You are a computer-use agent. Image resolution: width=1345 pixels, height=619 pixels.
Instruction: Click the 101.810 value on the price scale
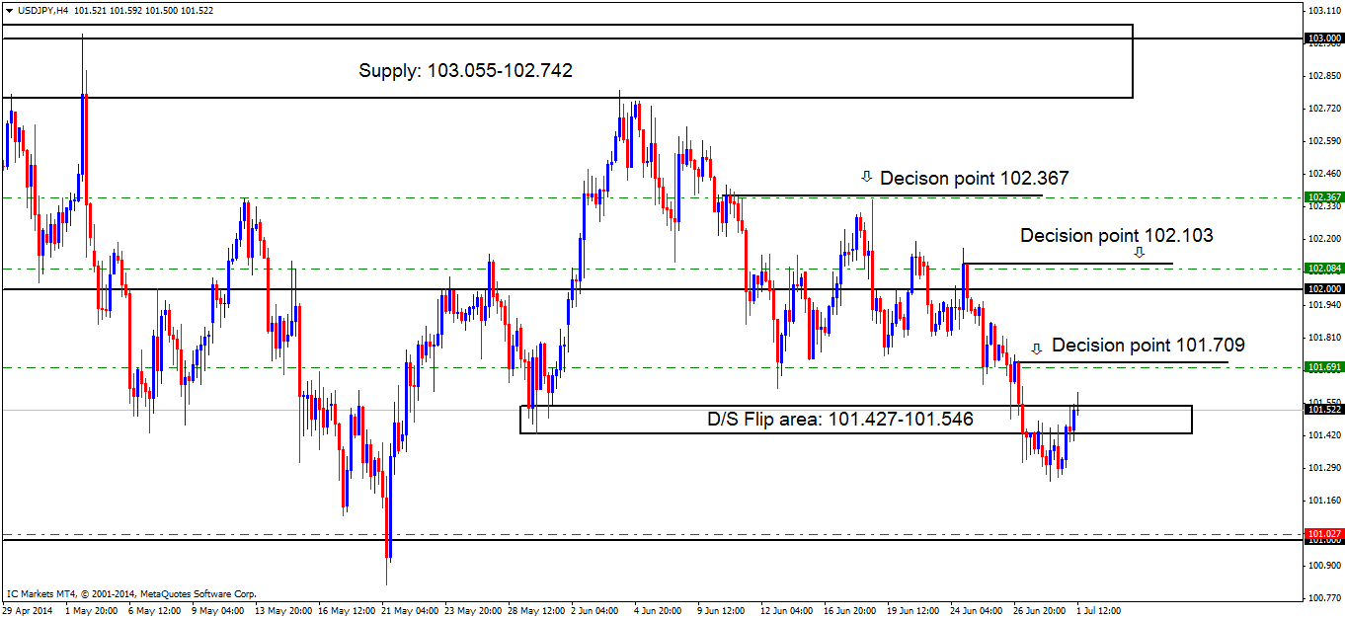(1323, 337)
